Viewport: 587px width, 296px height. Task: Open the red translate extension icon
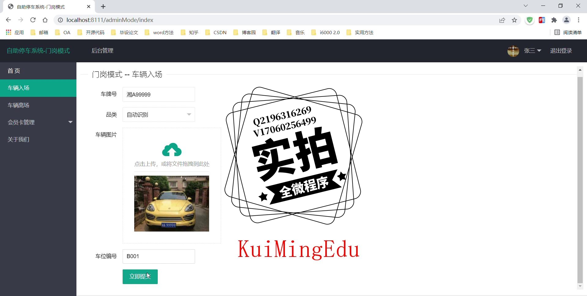pyautogui.click(x=542, y=20)
